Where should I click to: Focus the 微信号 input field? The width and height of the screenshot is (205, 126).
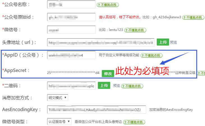71,30
